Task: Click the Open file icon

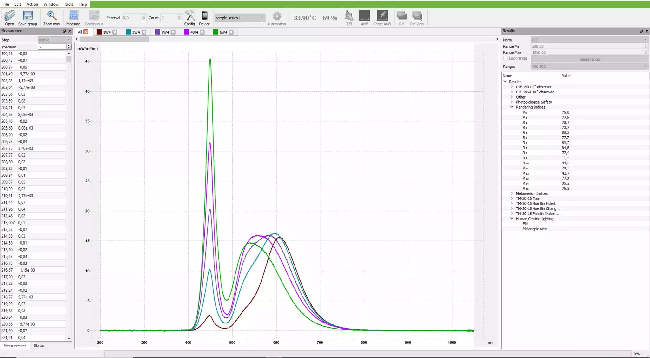Action: pos(10,16)
